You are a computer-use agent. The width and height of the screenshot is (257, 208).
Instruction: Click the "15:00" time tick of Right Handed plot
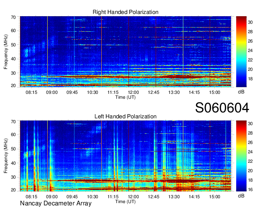coord(215,92)
